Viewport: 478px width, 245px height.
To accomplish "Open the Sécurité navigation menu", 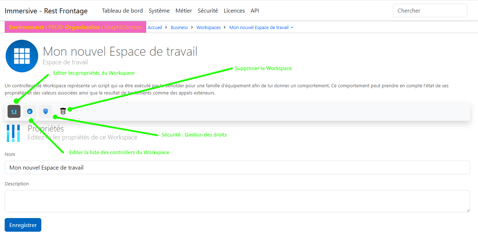I will [x=208, y=11].
